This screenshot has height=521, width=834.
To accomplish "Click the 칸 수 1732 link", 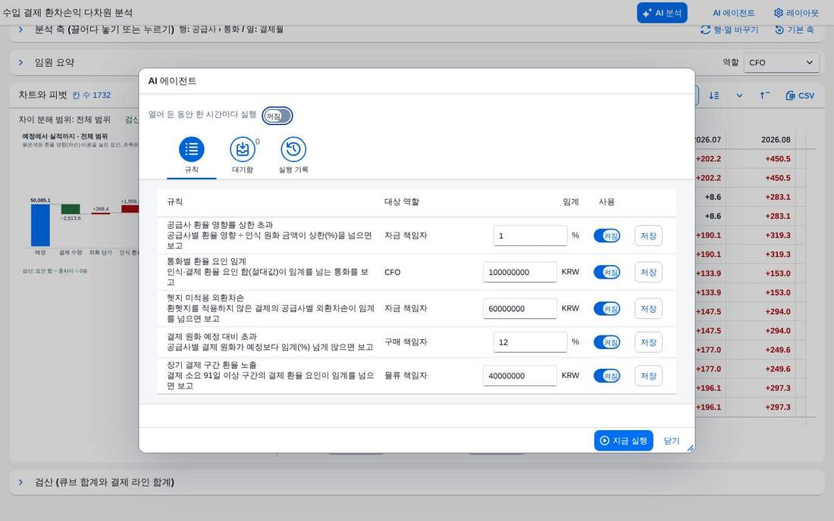I will tap(92, 95).
